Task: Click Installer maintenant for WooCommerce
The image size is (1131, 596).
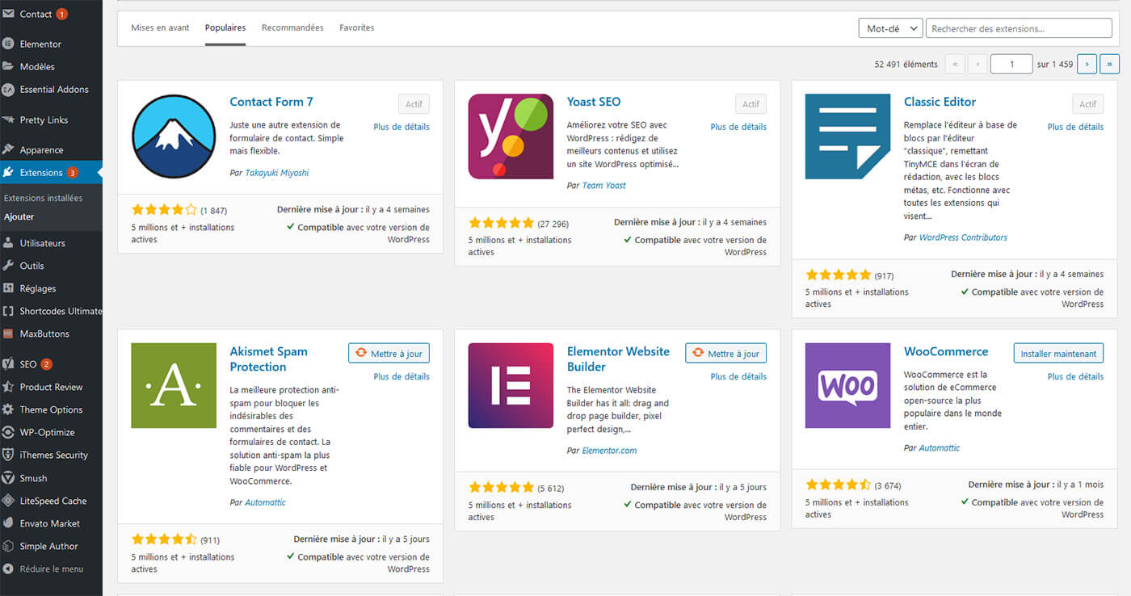Action: [x=1058, y=353]
